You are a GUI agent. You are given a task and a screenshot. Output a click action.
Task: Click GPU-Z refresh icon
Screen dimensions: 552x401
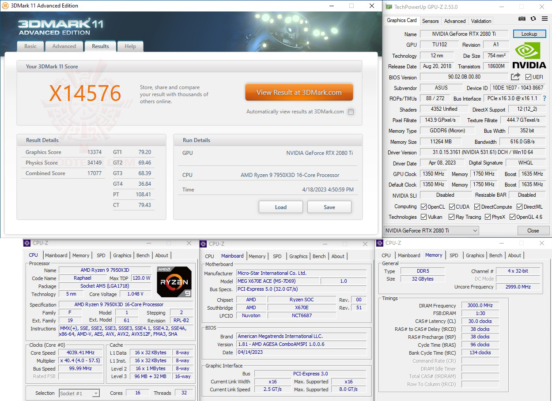(x=533, y=19)
